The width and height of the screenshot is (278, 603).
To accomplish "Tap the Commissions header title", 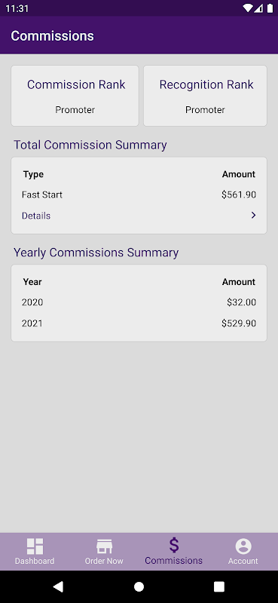I will [x=52, y=35].
